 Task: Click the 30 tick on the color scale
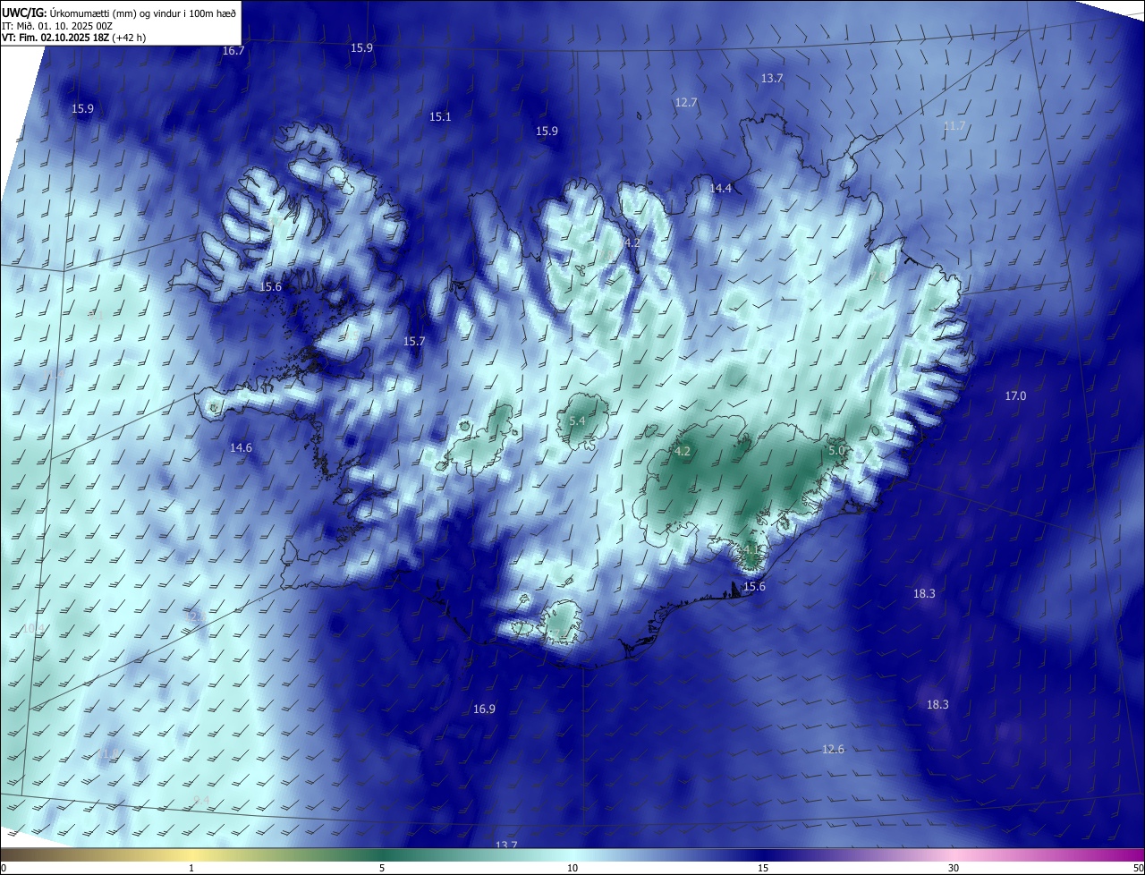[954, 869]
